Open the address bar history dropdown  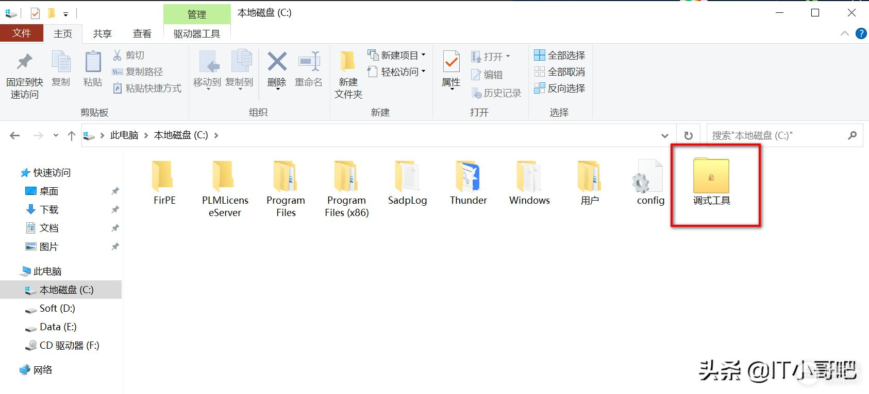[x=664, y=136]
